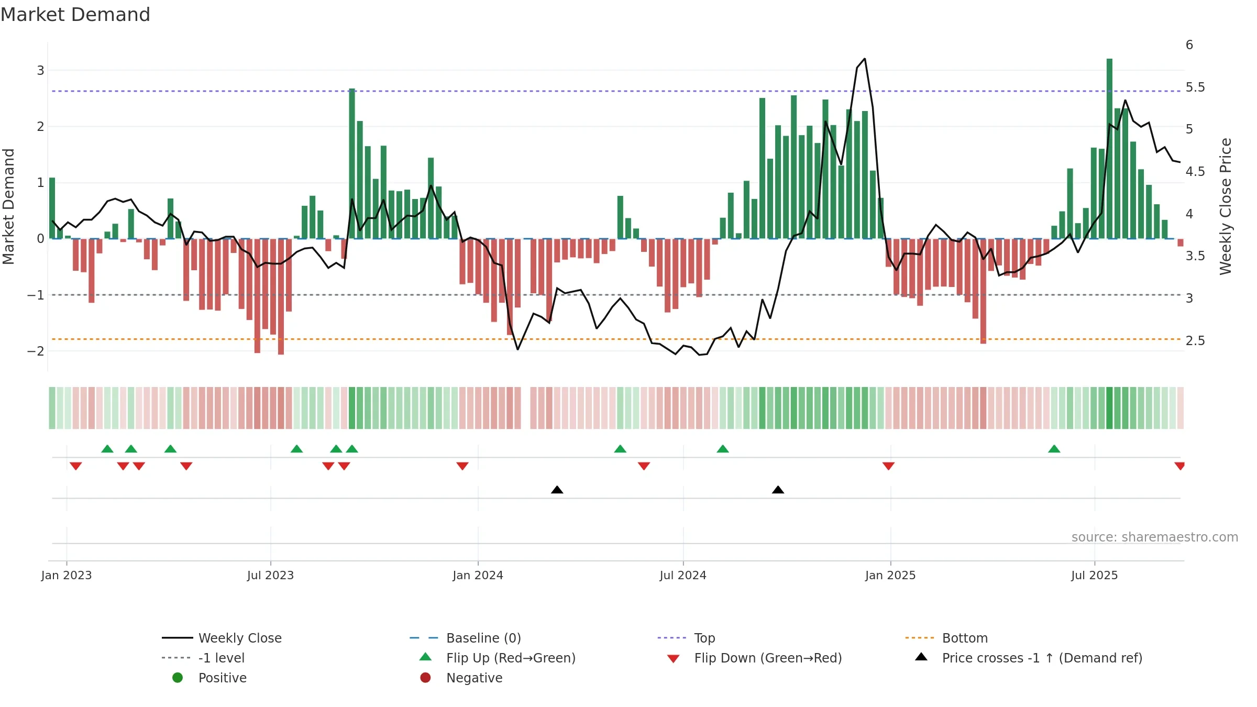
Task: Toggle Flip Up (Red→Green) legend entry
Action: [498, 658]
